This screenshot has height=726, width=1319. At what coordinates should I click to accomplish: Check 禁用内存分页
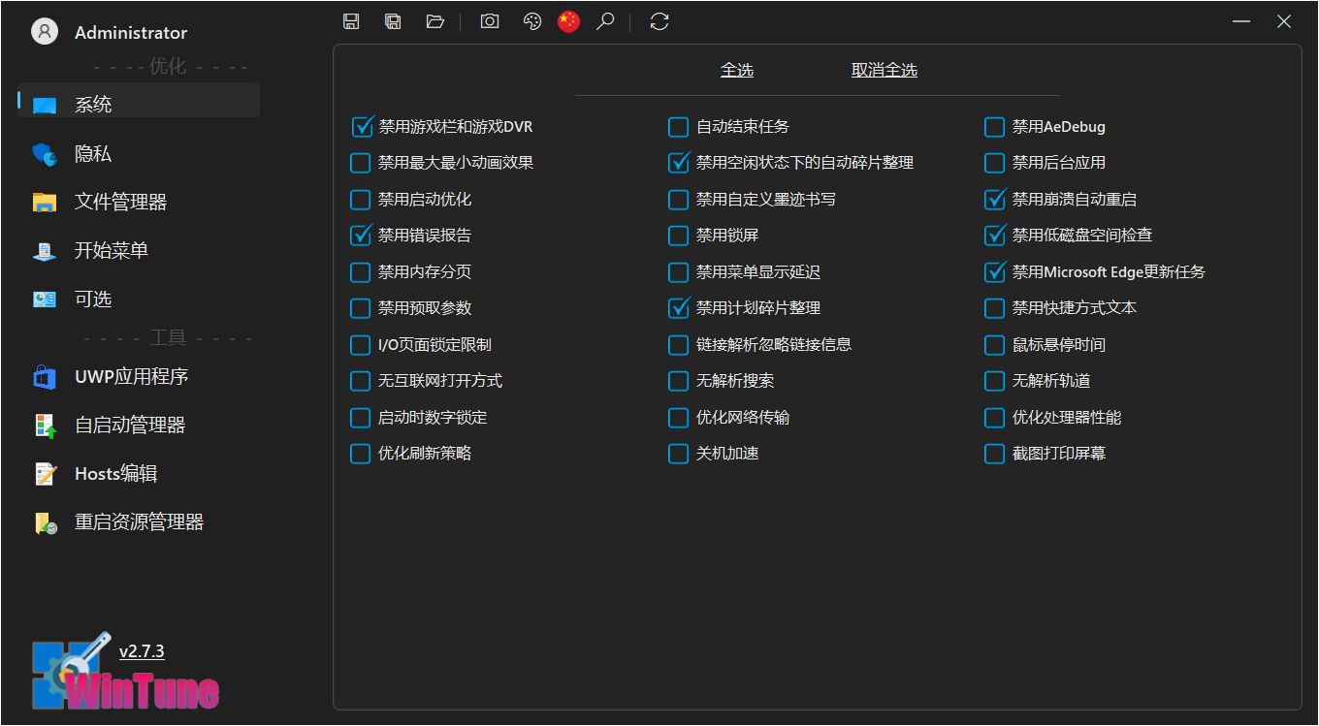click(x=361, y=272)
